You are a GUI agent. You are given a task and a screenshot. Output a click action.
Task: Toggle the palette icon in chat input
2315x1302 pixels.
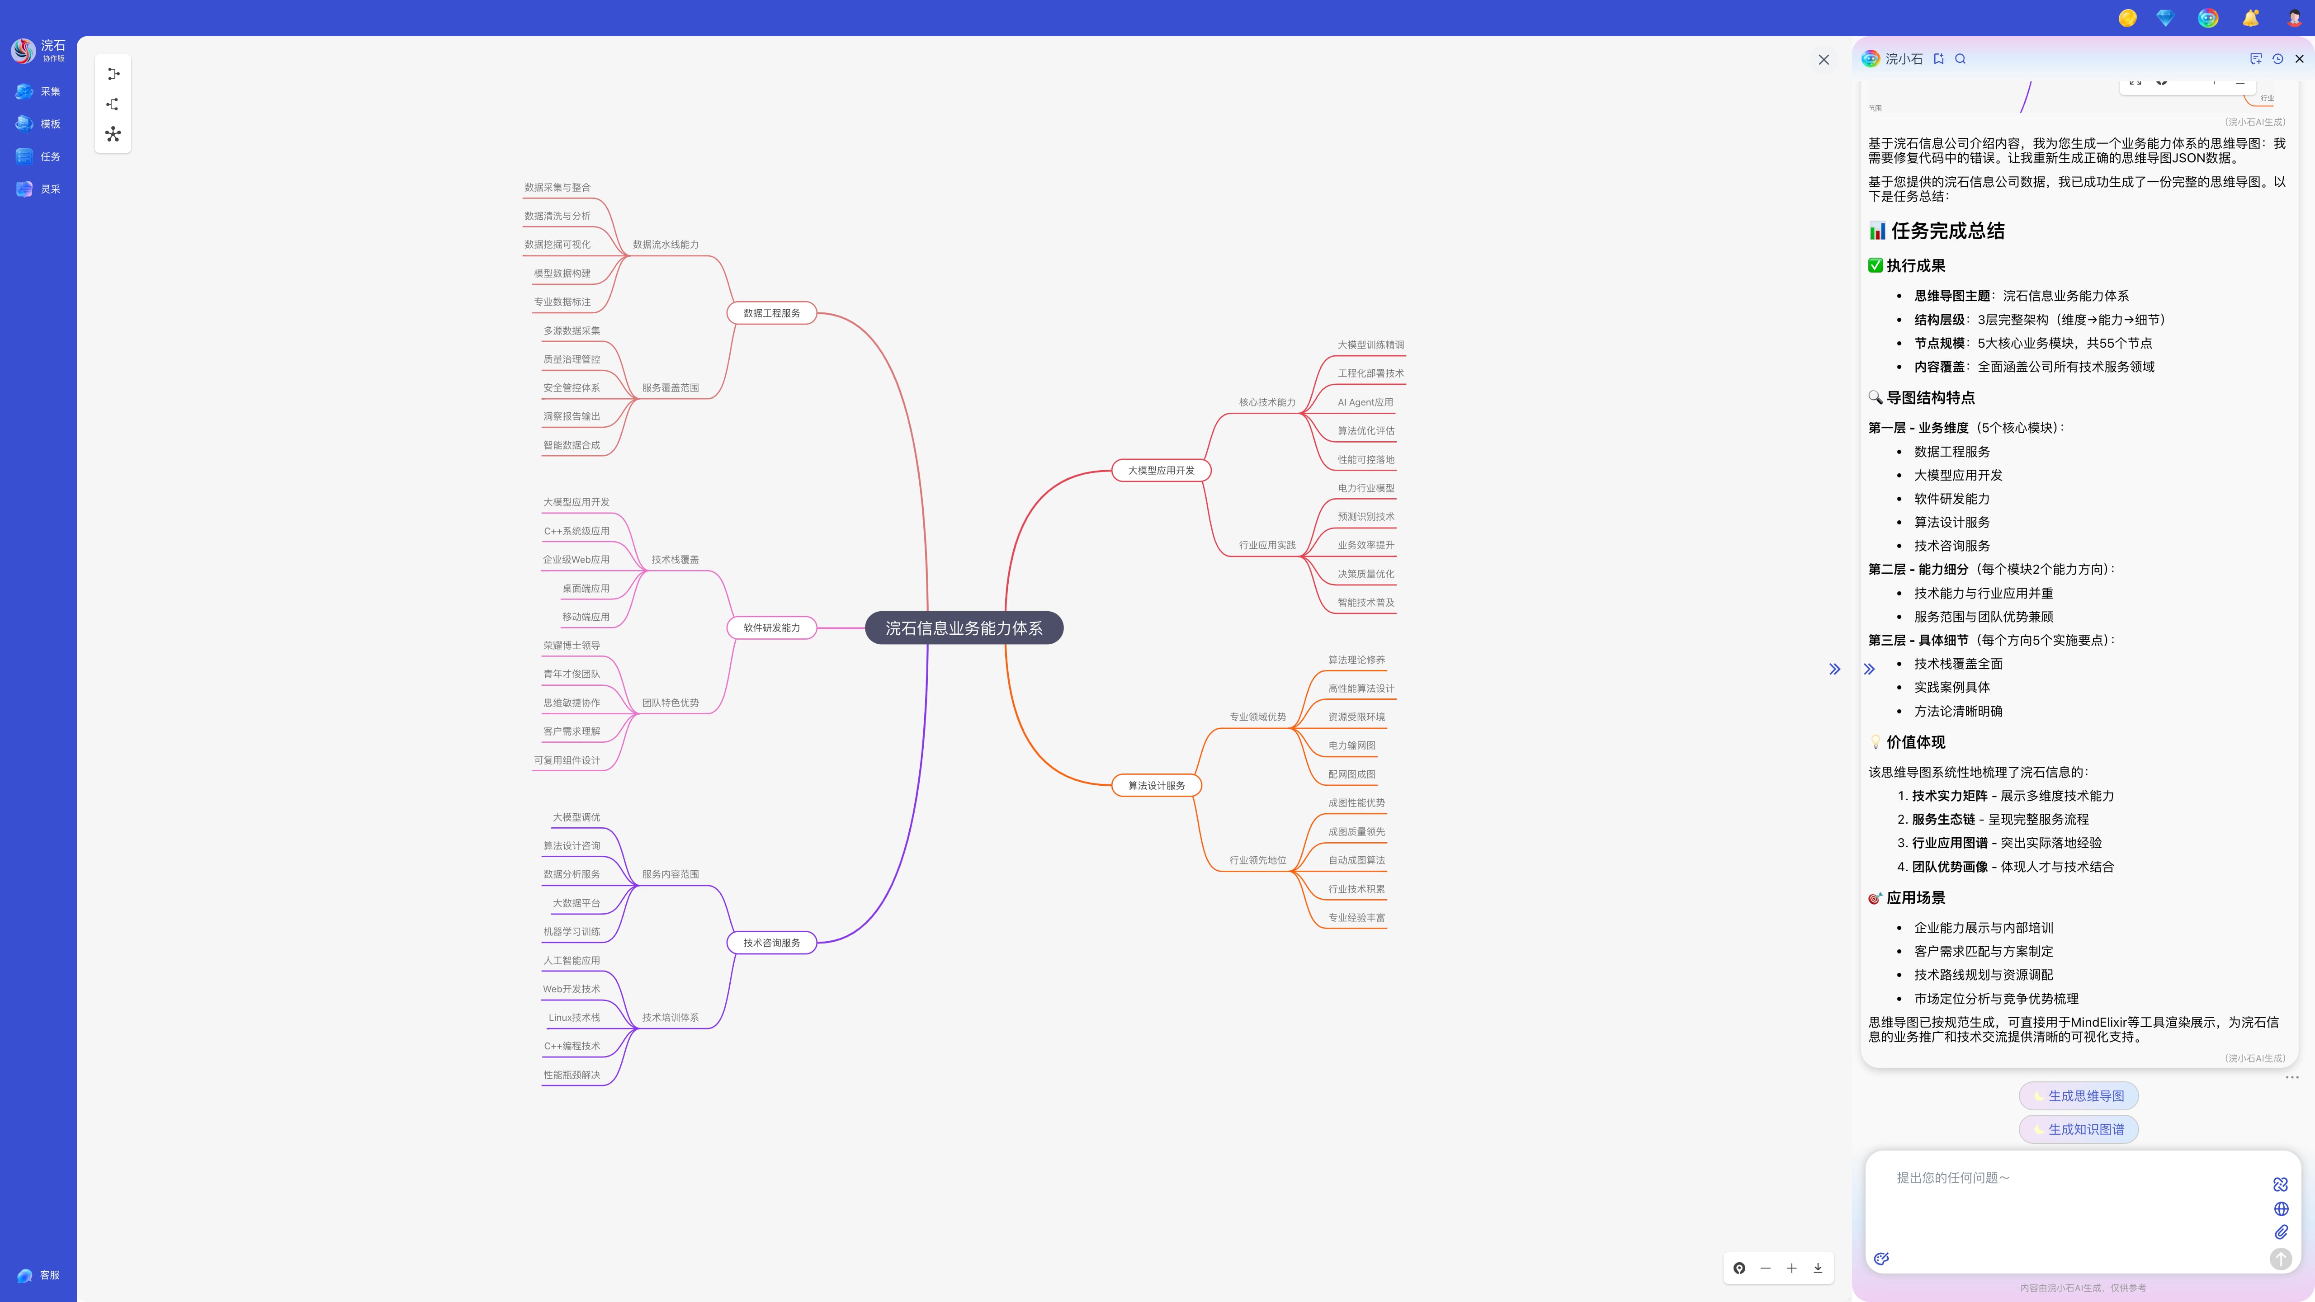[x=1882, y=1258]
